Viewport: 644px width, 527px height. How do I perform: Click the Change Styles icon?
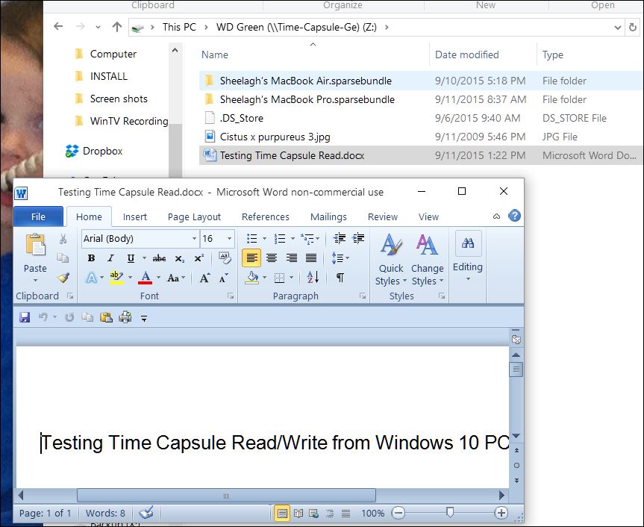click(x=427, y=245)
